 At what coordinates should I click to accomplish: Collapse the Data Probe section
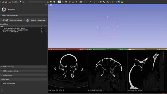24,80
